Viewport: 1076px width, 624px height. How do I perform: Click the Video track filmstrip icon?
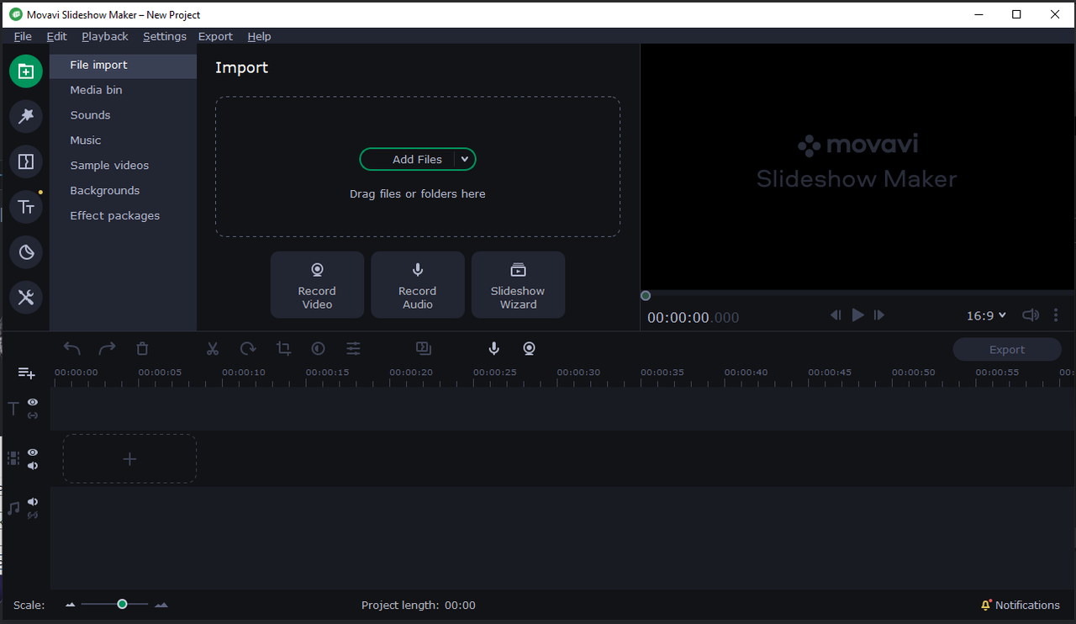pos(13,458)
